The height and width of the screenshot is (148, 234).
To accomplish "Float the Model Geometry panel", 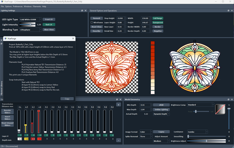I will [228, 99].
